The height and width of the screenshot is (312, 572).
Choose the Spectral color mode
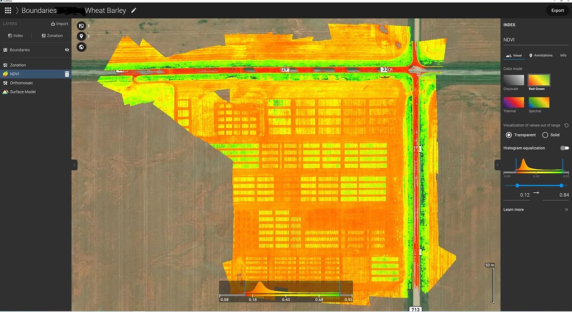tap(539, 103)
